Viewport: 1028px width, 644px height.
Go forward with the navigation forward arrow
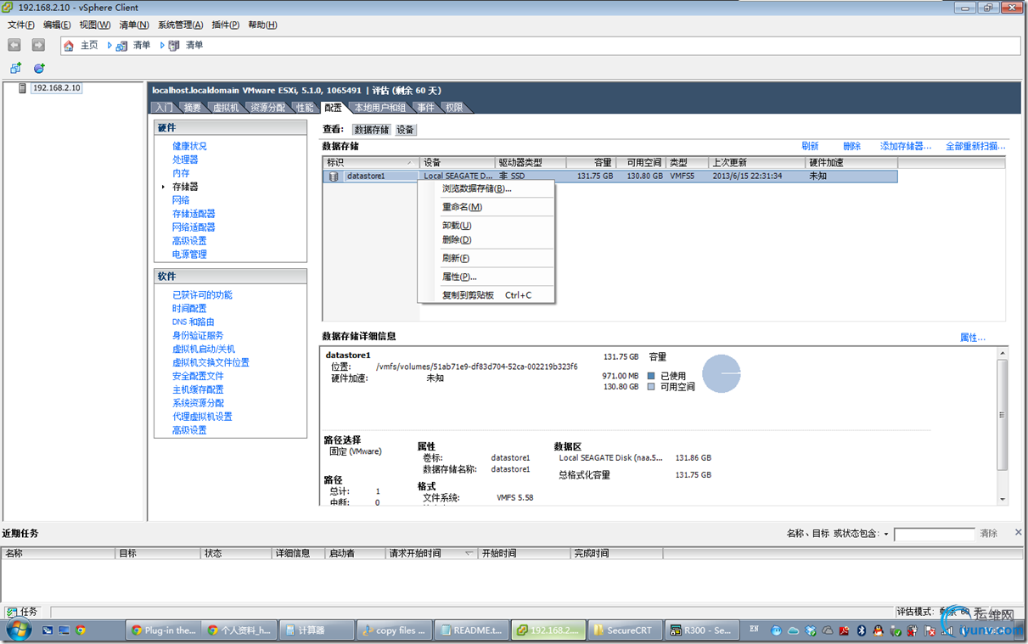[38, 45]
